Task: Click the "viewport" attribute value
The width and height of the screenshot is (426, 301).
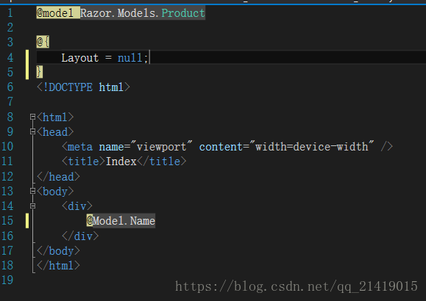Action: pos(162,147)
